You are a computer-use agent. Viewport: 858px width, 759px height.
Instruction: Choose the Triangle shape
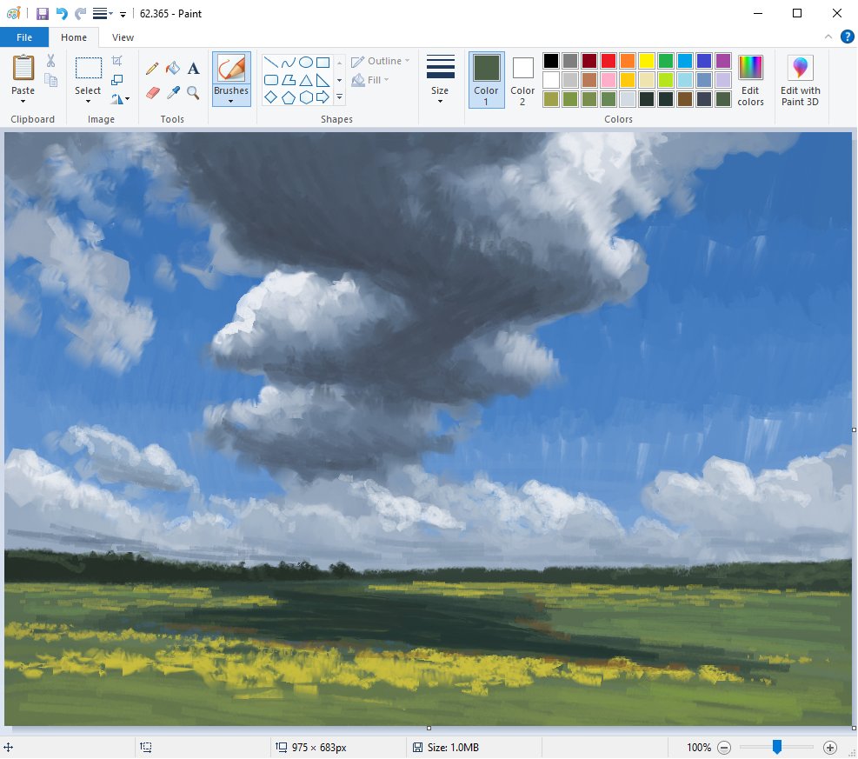tap(306, 80)
